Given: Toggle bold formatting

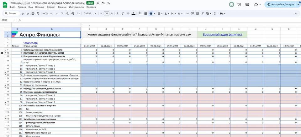Looking at the screenshot, I should (118, 13).
